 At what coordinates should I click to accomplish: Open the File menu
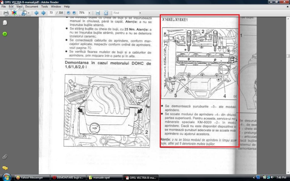3,7
